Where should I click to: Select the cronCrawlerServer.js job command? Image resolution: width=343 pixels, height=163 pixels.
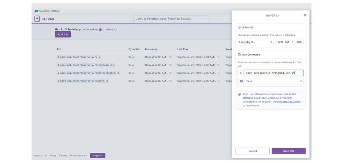pos(79,57)
